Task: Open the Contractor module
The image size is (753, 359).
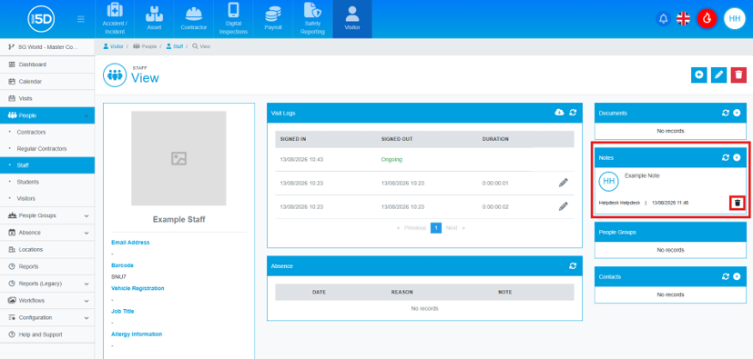Action: click(194, 19)
